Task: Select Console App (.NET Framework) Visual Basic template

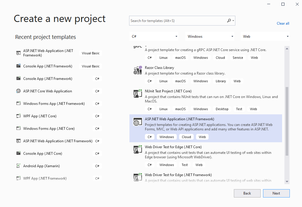Action: tap(48, 66)
